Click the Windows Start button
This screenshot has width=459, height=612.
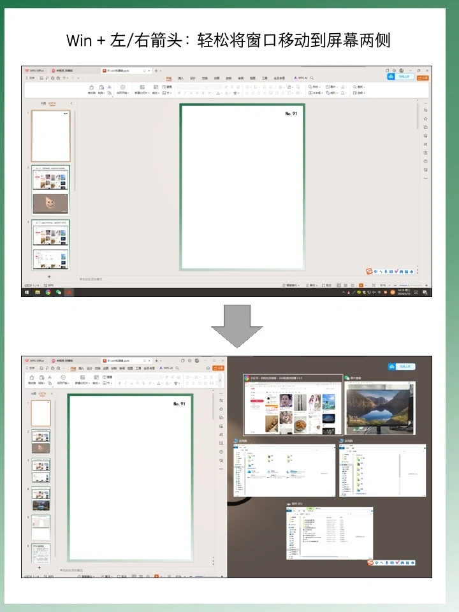click(x=27, y=292)
